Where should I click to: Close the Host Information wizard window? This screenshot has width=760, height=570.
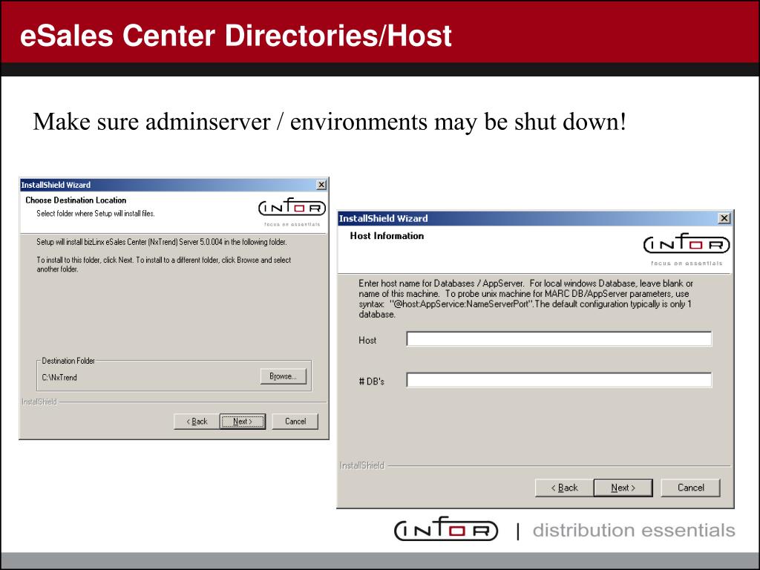[724, 218]
